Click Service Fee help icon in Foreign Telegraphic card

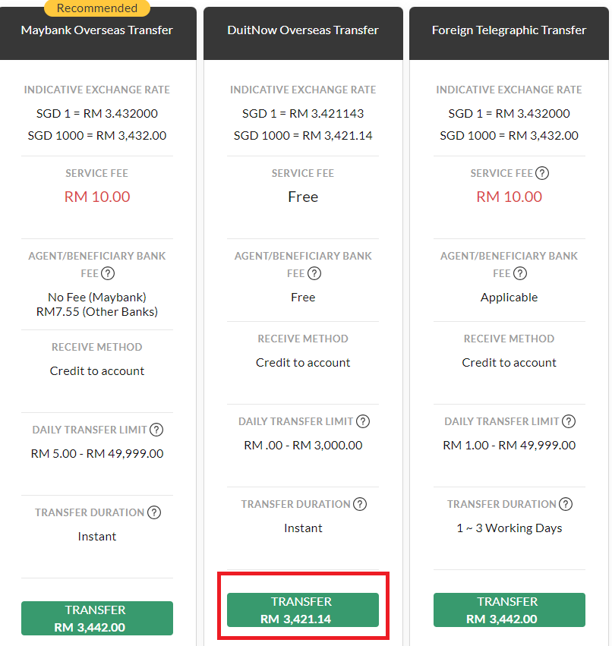coord(541,173)
